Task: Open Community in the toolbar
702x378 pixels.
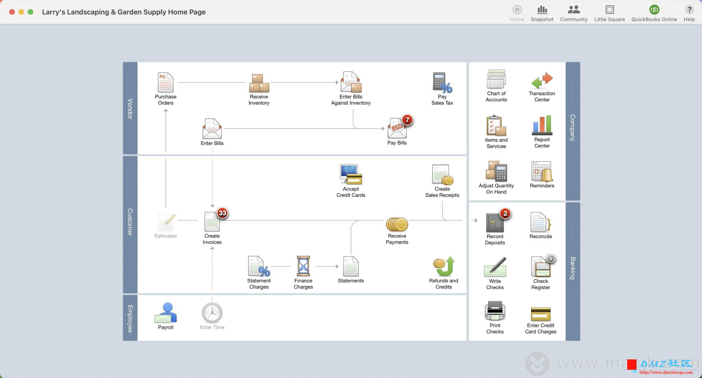Action: click(573, 13)
